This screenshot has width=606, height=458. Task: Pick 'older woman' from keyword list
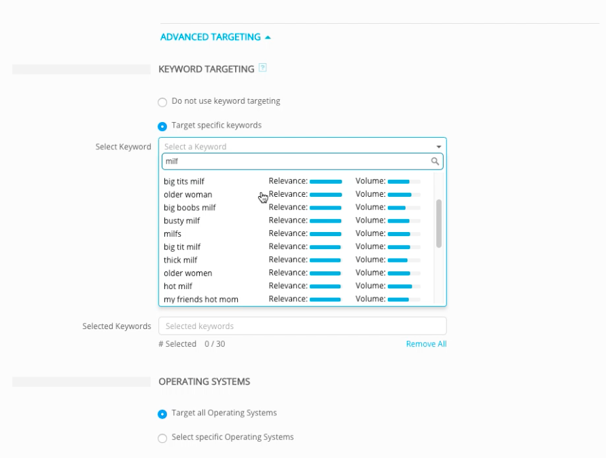click(188, 195)
